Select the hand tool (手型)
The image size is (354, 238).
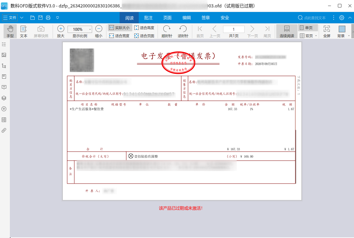10,31
